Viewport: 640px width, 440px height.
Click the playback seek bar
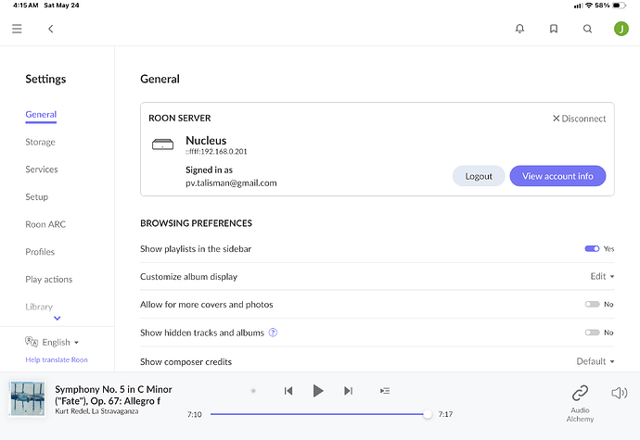pyautogui.click(x=321, y=414)
